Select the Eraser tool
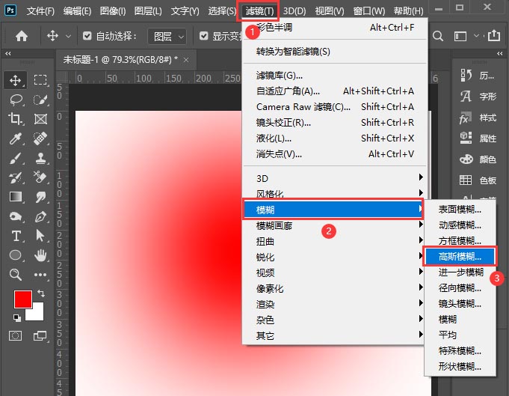Viewport: 509px width, 396px height. pos(40,177)
